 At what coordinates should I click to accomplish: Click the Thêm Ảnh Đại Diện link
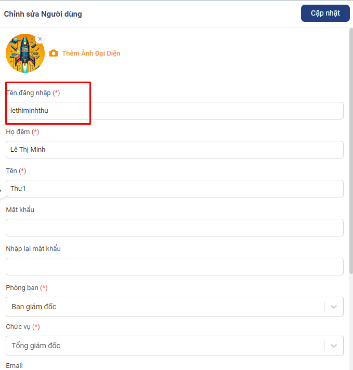click(91, 54)
